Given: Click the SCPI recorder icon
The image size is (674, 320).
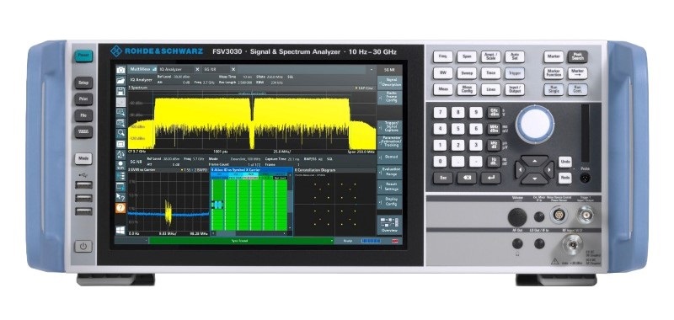Looking at the screenshot, I should coord(120,165).
